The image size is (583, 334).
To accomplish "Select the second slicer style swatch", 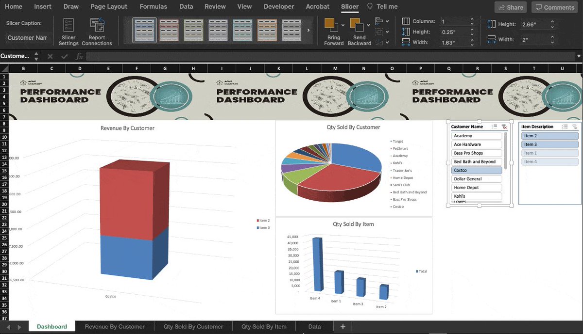I will [x=170, y=30].
